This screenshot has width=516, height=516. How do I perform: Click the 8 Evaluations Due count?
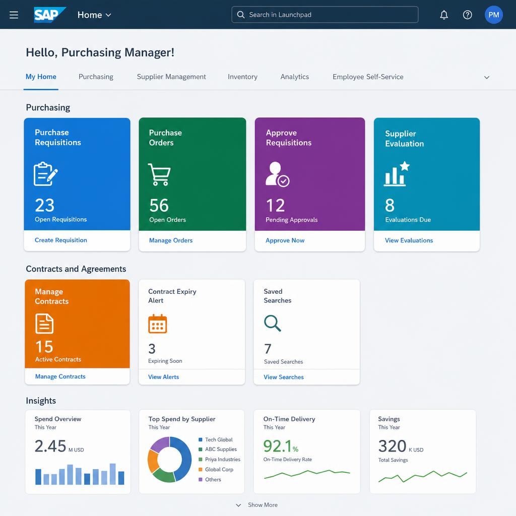coord(390,206)
